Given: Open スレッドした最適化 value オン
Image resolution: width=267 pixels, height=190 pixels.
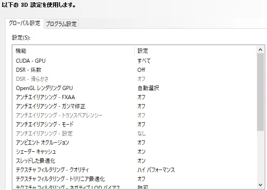Looking at the screenshot, I should (141, 161).
